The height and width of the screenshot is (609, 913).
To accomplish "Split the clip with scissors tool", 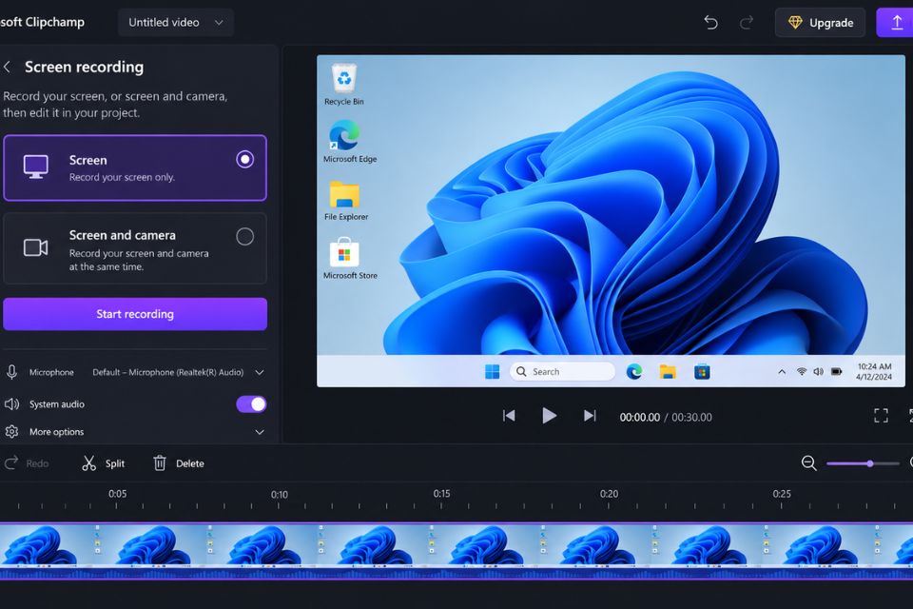I will click(103, 463).
